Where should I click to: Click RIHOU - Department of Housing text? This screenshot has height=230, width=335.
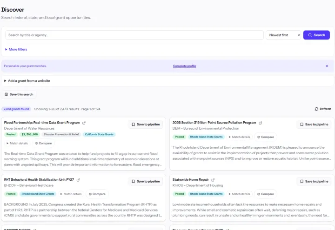(x=197, y=185)
